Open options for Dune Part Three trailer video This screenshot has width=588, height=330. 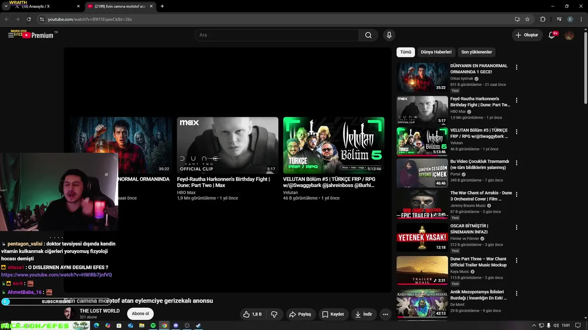(516, 260)
